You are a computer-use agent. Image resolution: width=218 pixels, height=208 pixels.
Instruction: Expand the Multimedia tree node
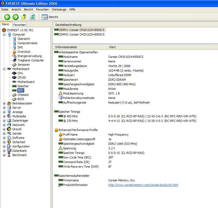[4, 116]
